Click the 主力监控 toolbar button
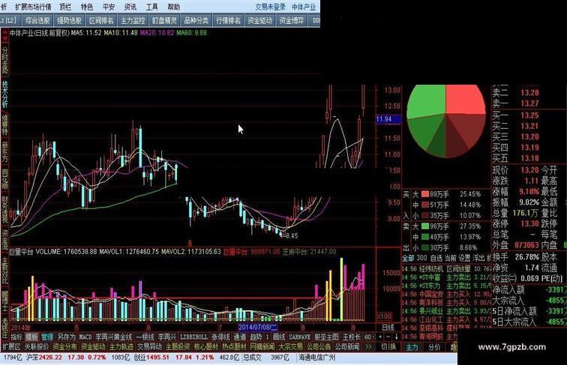This screenshot has width=567, height=365. (133, 20)
